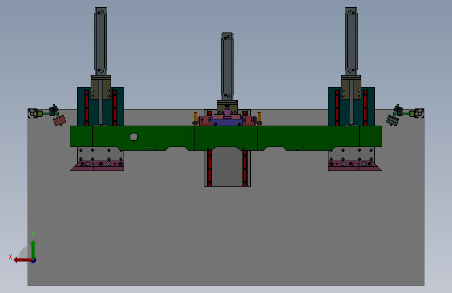The image size is (452, 293).
Task: Select the tall right pneumatic cylinder
Action: point(351,41)
